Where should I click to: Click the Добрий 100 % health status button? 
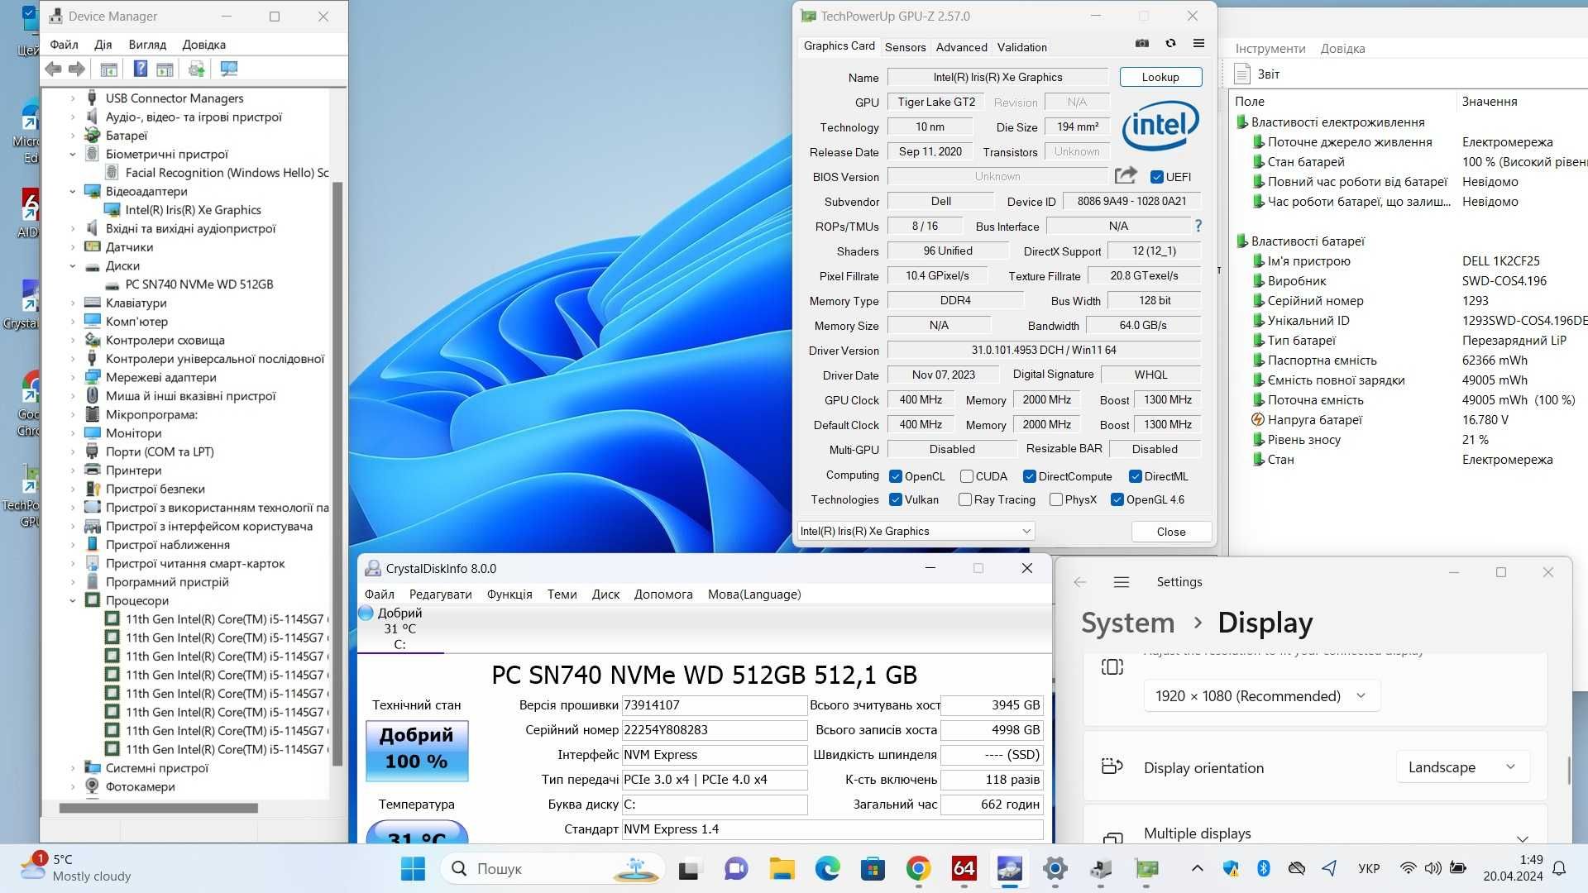[x=417, y=751]
